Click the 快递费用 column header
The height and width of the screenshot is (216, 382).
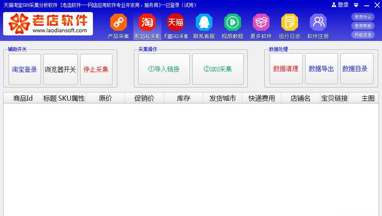click(x=262, y=98)
